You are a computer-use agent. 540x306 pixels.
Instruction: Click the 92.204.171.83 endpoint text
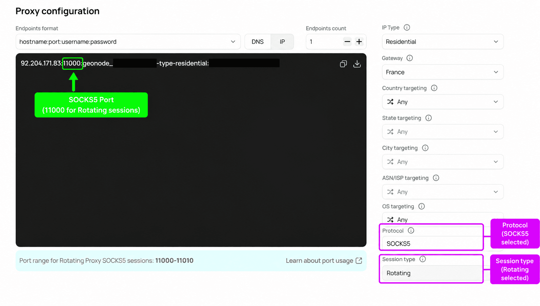[x=41, y=63]
